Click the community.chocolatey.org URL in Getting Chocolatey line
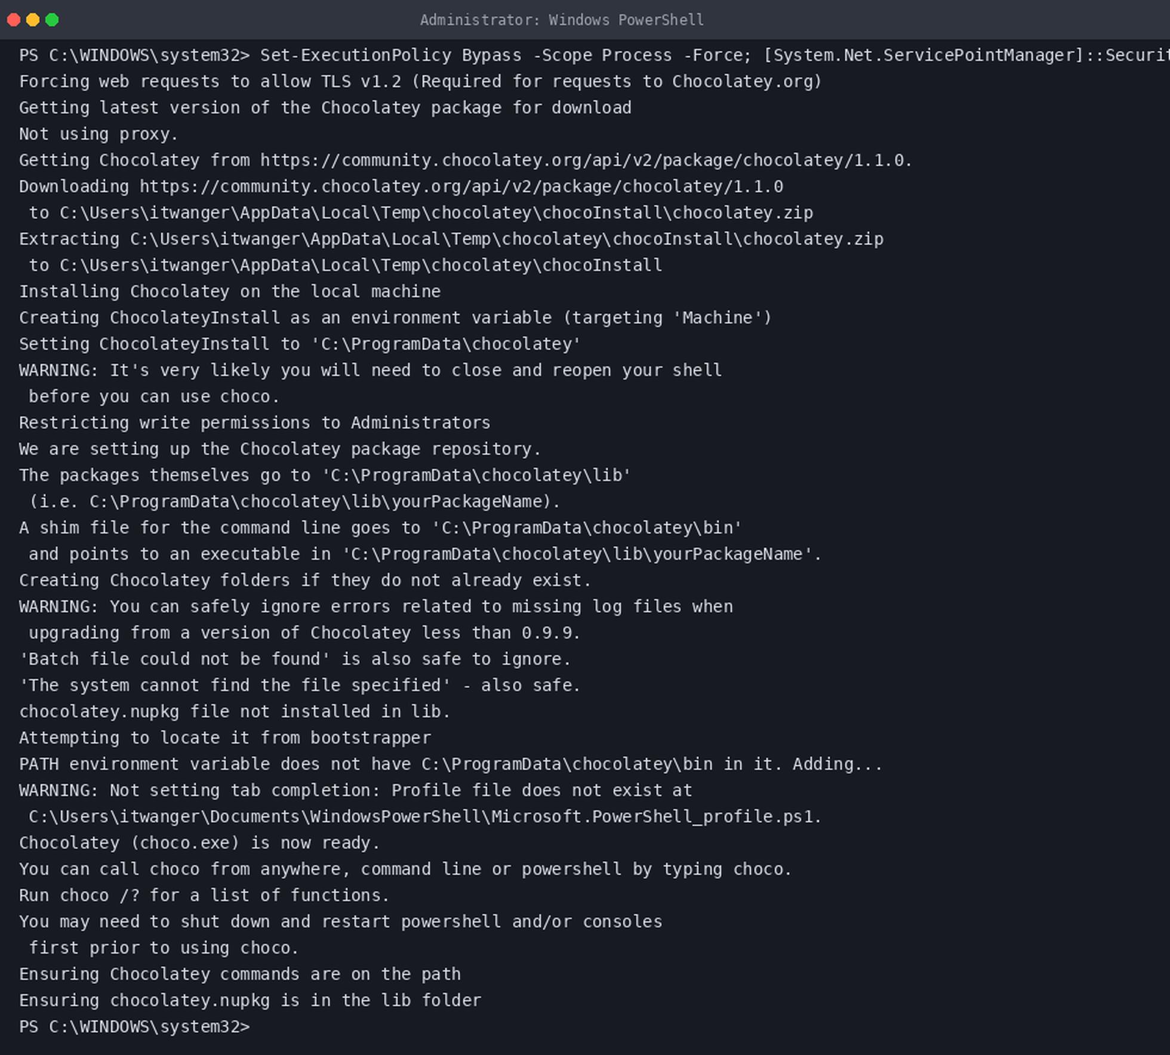The width and height of the screenshot is (1170, 1055). pyautogui.click(x=586, y=160)
